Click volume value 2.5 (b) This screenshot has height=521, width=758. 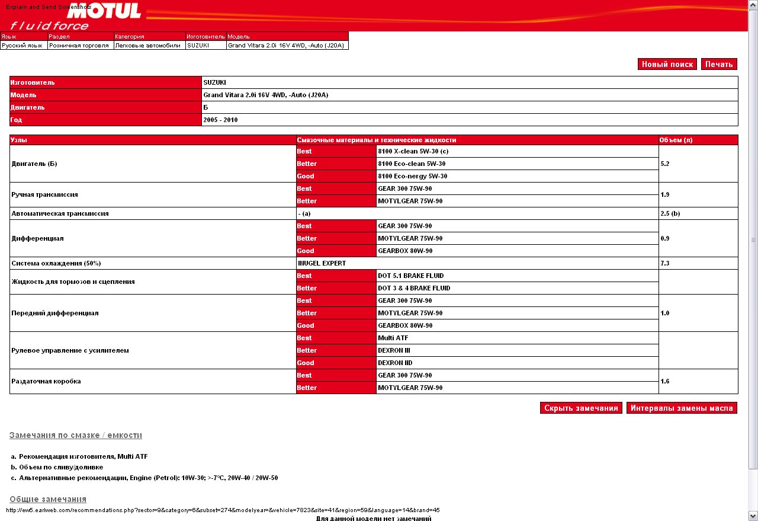point(670,213)
